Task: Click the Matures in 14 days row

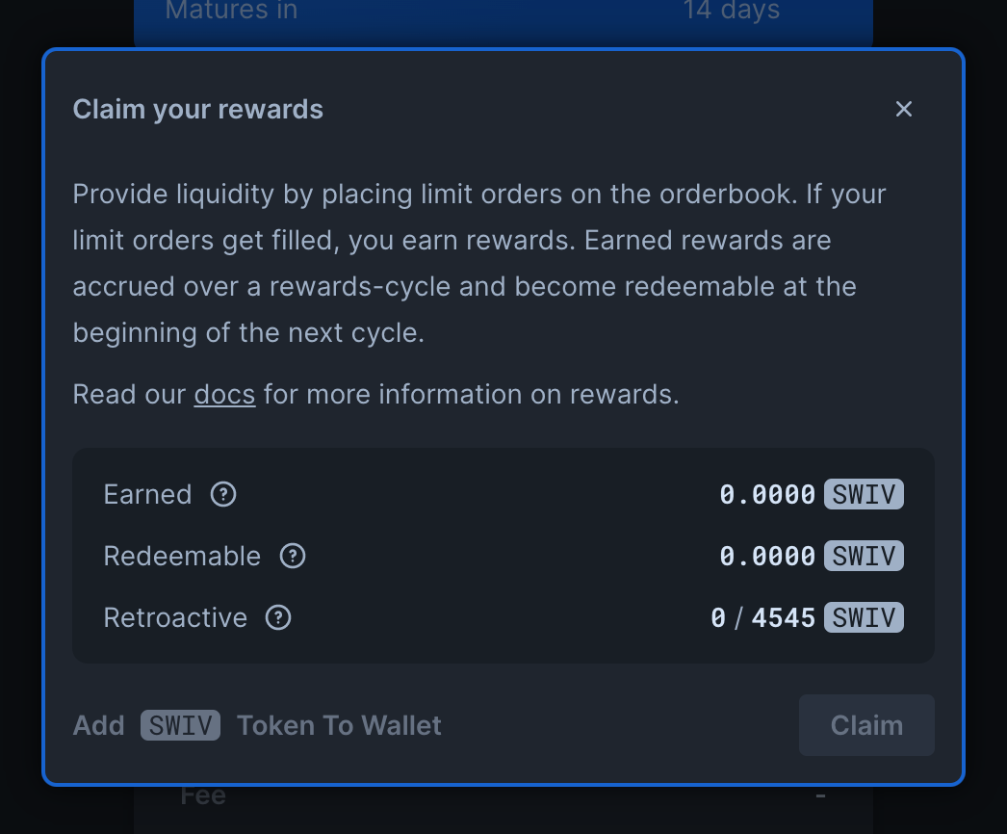Action: pos(503,12)
